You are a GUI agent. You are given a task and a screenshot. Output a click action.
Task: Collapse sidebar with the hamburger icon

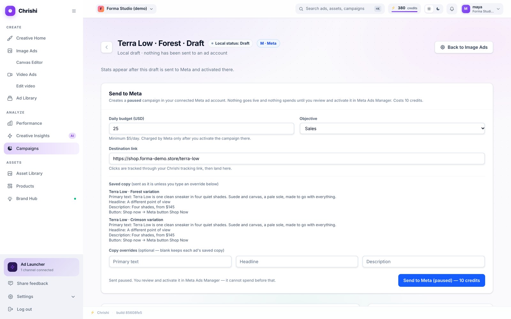(74, 11)
